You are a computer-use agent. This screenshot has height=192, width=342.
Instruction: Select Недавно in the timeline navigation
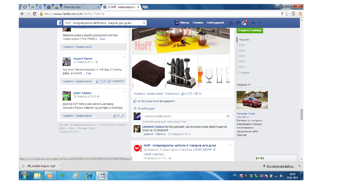[244, 39]
